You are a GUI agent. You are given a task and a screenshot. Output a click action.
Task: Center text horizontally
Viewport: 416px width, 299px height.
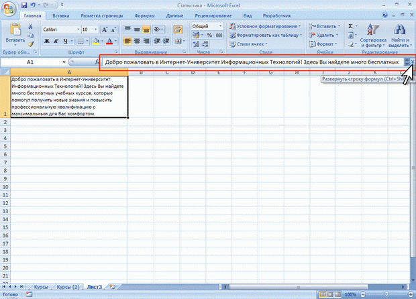tap(137, 41)
